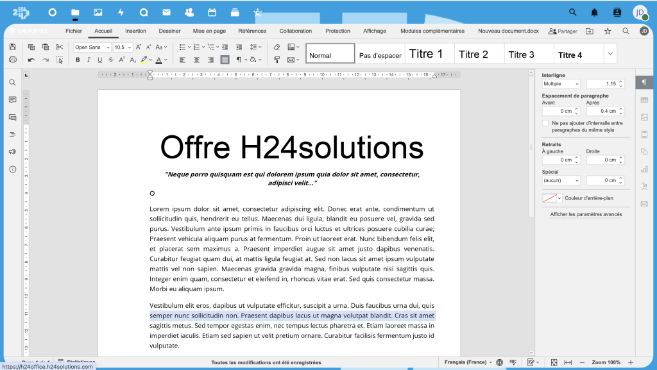Viewport: 657px width, 370px height.
Task: Click the Save document icon
Action: tap(12, 47)
